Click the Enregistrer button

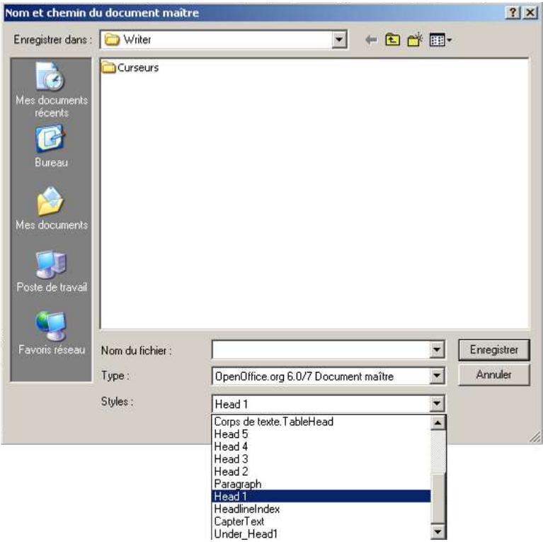[x=494, y=350]
